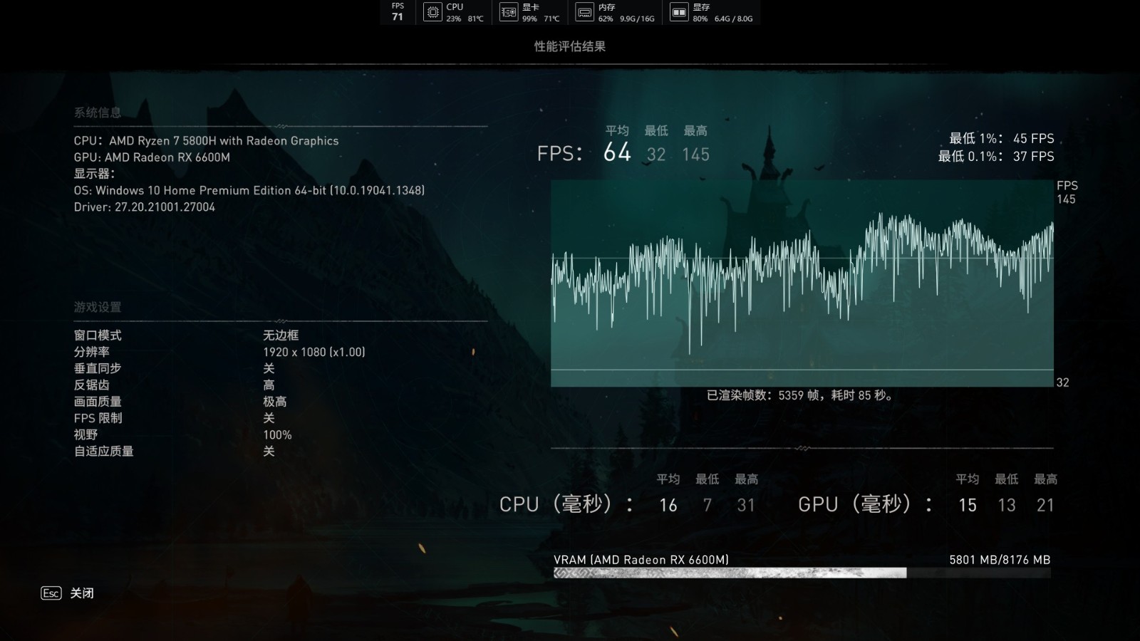Click the 反锯齿 setting label
Image resolution: width=1140 pixels, height=641 pixels.
(x=92, y=385)
